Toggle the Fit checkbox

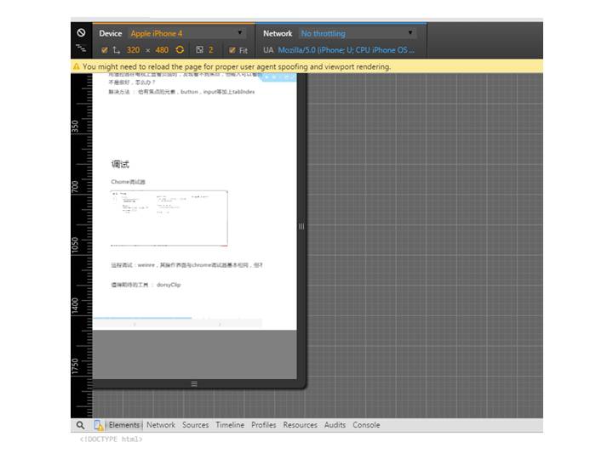(232, 50)
